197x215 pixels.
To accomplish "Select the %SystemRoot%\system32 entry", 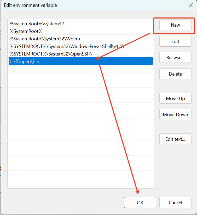I will click(81, 23).
